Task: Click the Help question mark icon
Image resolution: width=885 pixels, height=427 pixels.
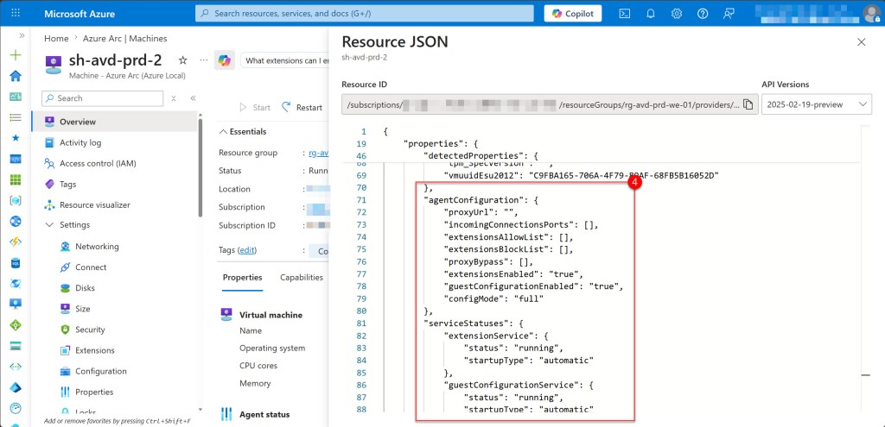Action: click(703, 14)
